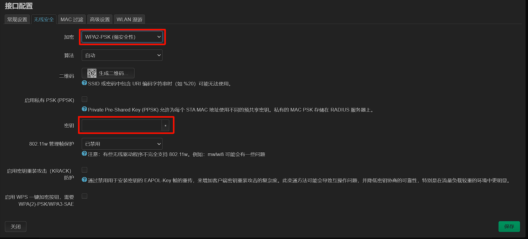Image resolution: width=528 pixels, height=239 pixels.
Task: Open the 802.11w 管理帧保护 dropdown
Action: [122, 144]
